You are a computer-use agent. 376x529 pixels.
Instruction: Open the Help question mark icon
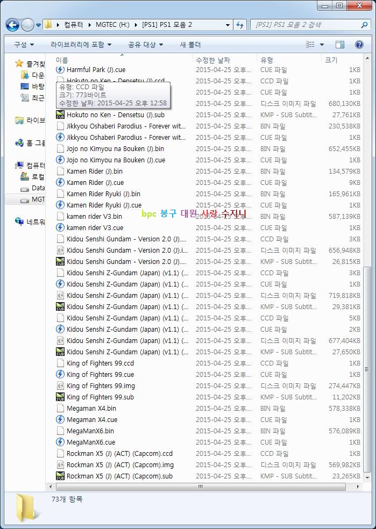(359, 45)
